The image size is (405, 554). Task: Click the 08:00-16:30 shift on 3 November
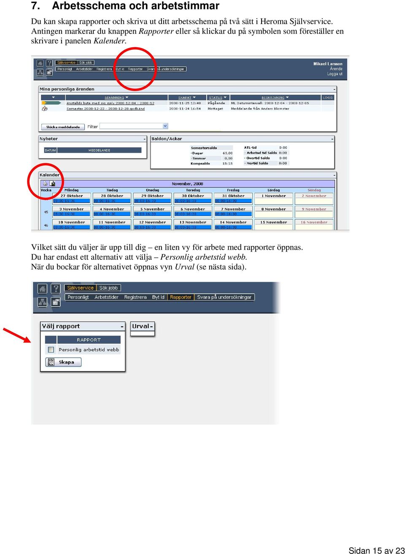click(x=71, y=214)
